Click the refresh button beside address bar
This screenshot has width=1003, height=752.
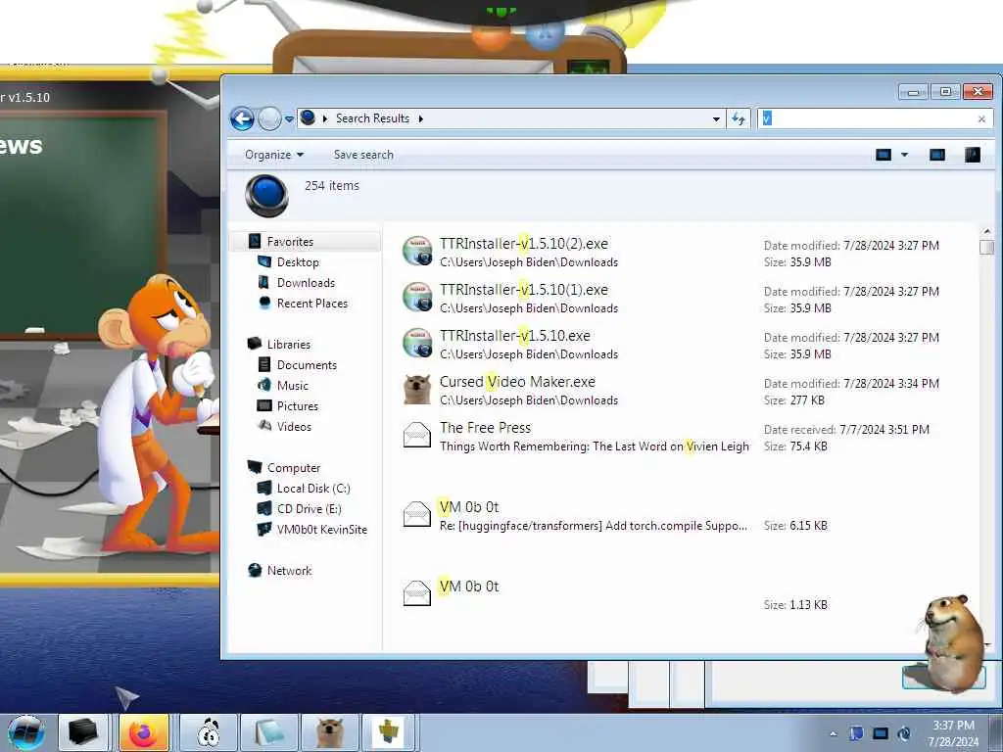(x=739, y=118)
